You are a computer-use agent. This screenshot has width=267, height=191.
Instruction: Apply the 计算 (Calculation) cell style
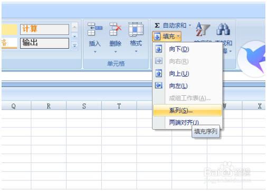pyautogui.click(x=44, y=29)
